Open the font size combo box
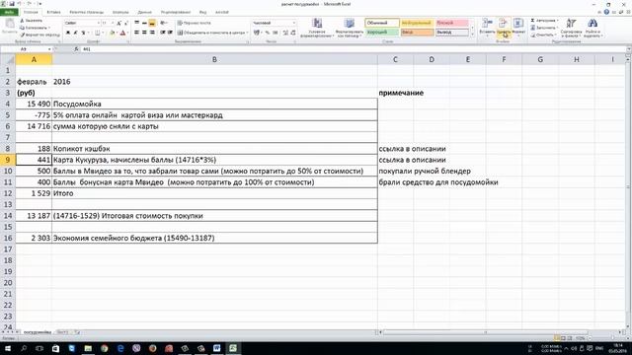The image size is (632, 355). tap(108, 23)
